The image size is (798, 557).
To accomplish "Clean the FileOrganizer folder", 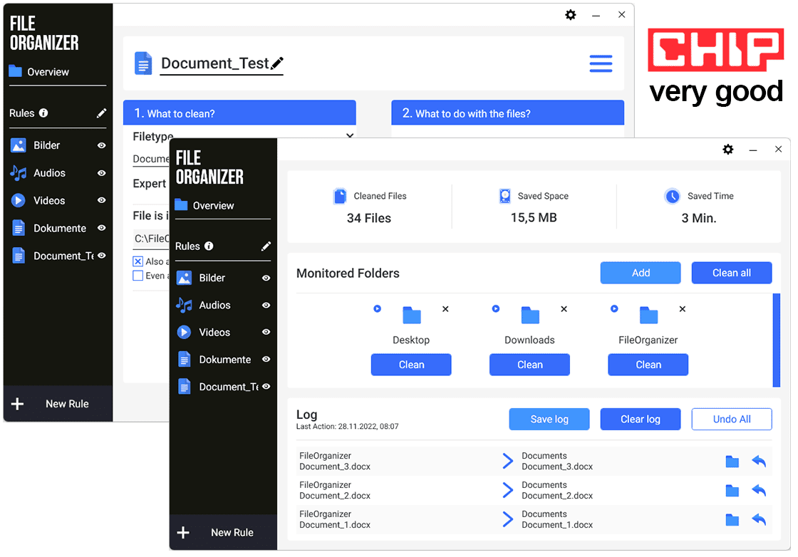I will tap(648, 365).
